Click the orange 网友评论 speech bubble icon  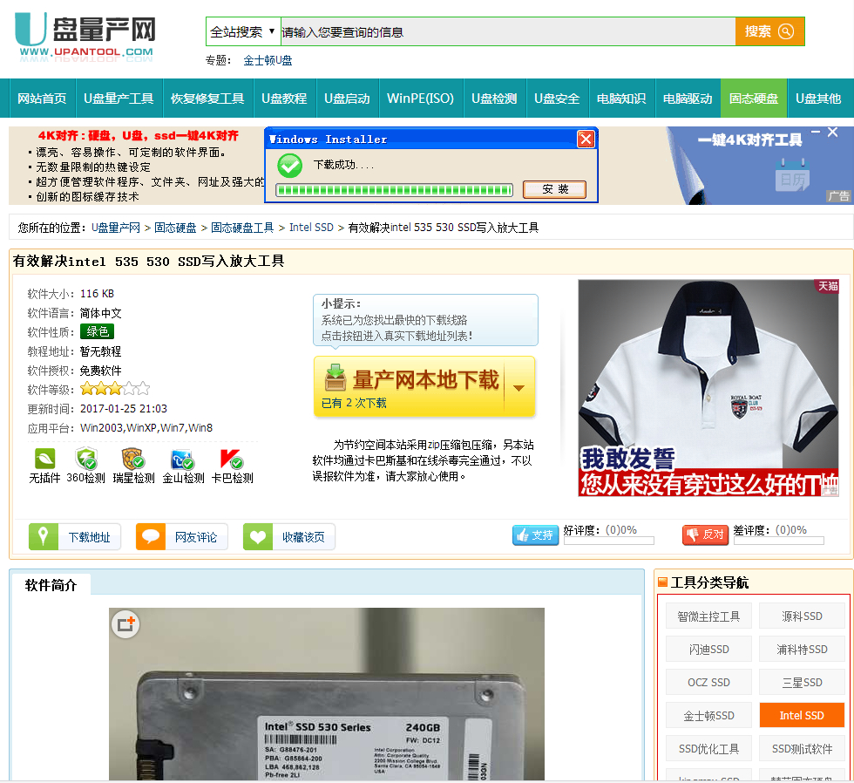click(150, 537)
